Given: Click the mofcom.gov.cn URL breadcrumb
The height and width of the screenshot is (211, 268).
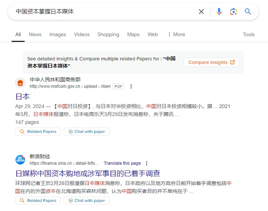Looking at the screenshot, I should (70, 86).
